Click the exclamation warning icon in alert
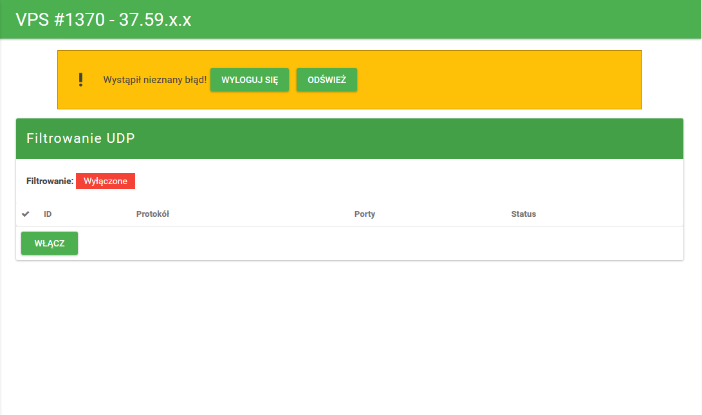702x415 pixels. 80,80
